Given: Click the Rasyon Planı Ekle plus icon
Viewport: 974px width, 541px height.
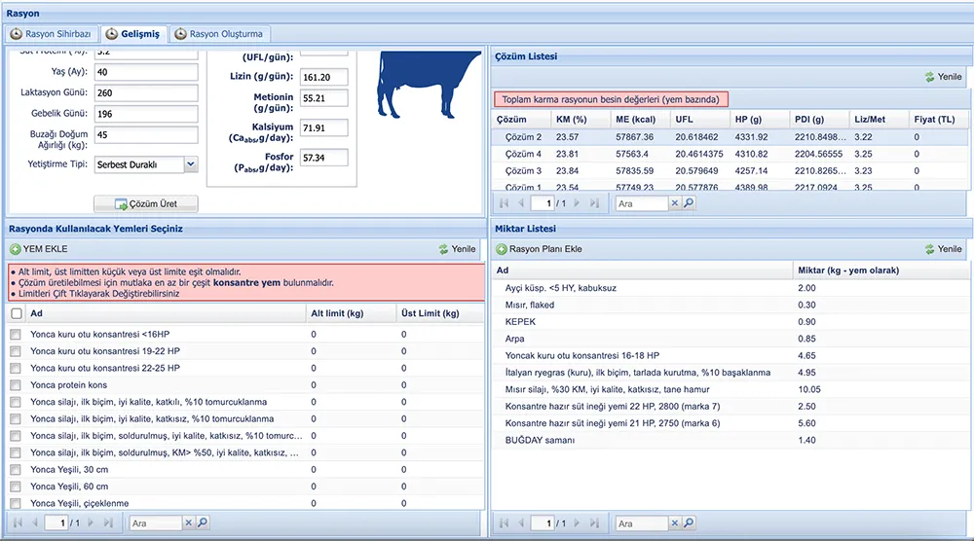Looking at the screenshot, I should pyautogui.click(x=502, y=249).
